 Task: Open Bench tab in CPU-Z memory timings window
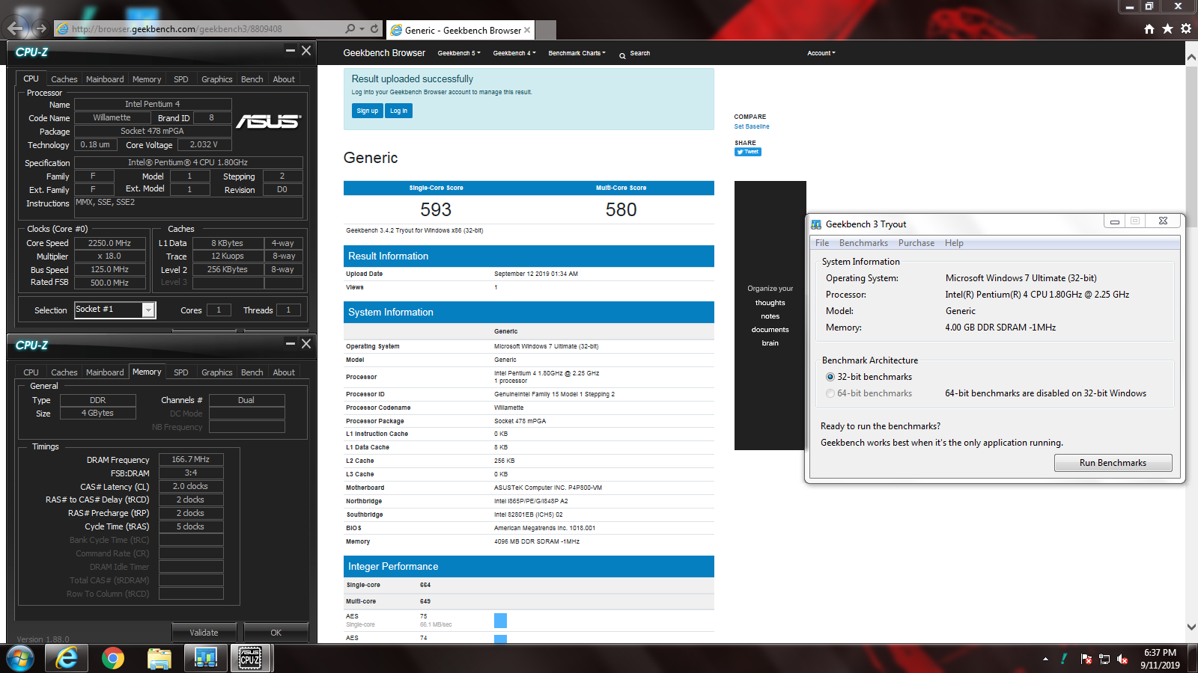coord(252,372)
